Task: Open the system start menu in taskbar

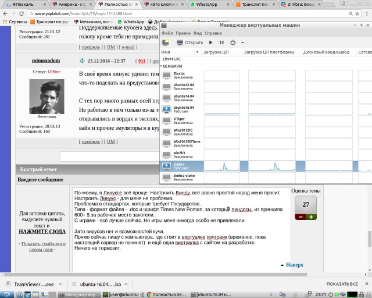Action: click(x=6, y=295)
